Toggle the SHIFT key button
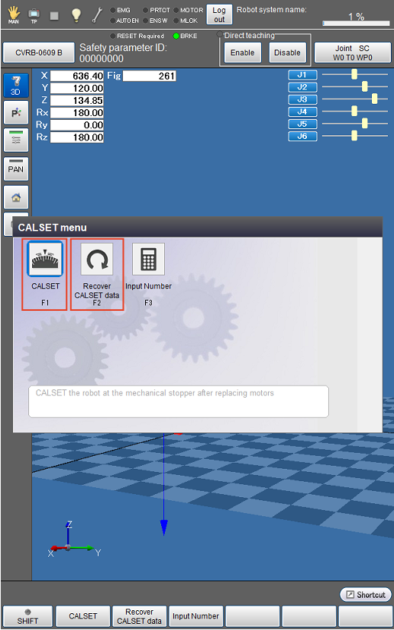 pos(27,616)
